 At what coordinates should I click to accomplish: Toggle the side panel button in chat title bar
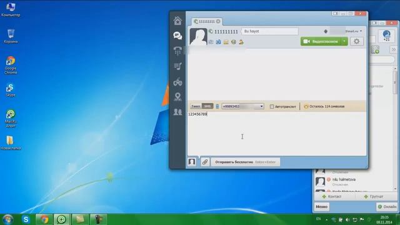336,14
